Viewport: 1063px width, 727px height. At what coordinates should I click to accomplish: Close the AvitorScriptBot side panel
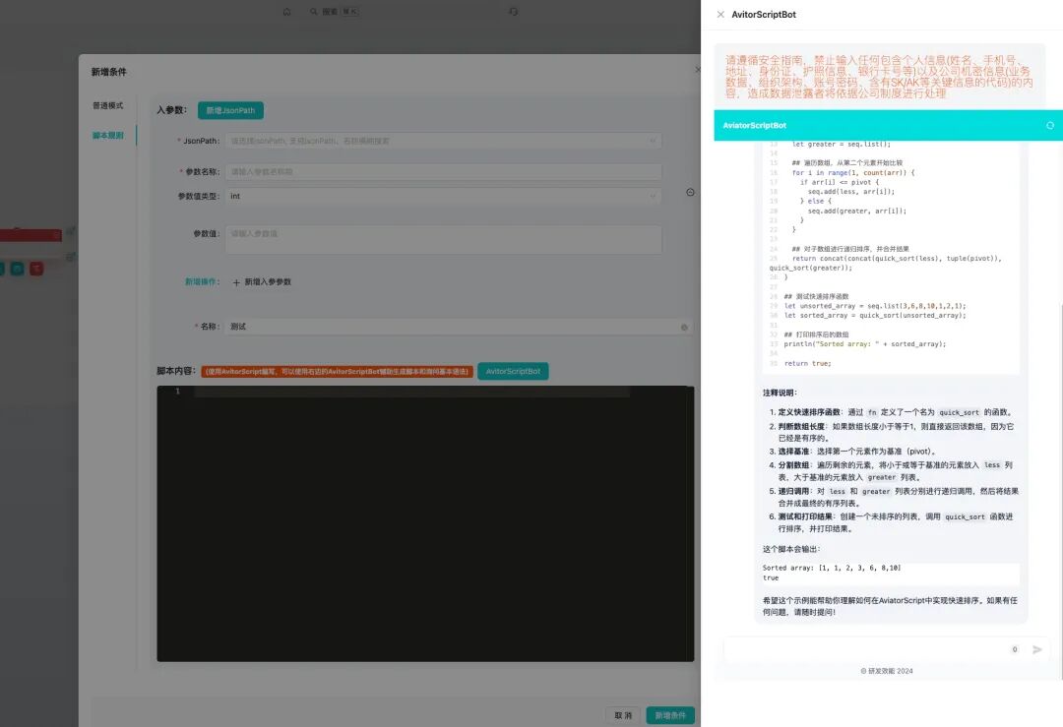(720, 14)
